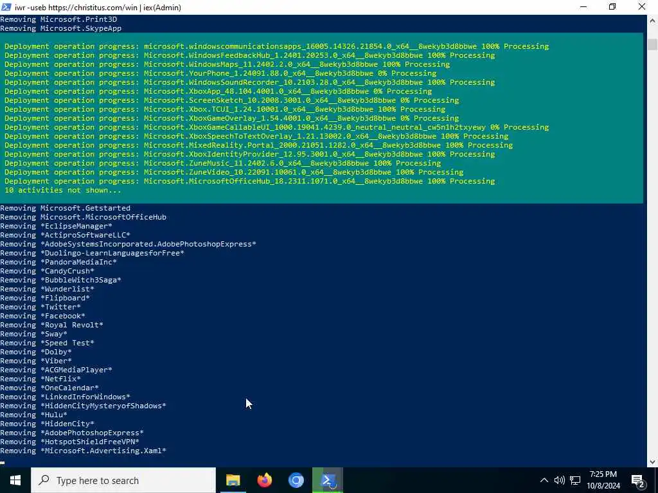Click the scrollbar down arrow
The height and width of the screenshot is (493, 658).
[x=653, y=462]
